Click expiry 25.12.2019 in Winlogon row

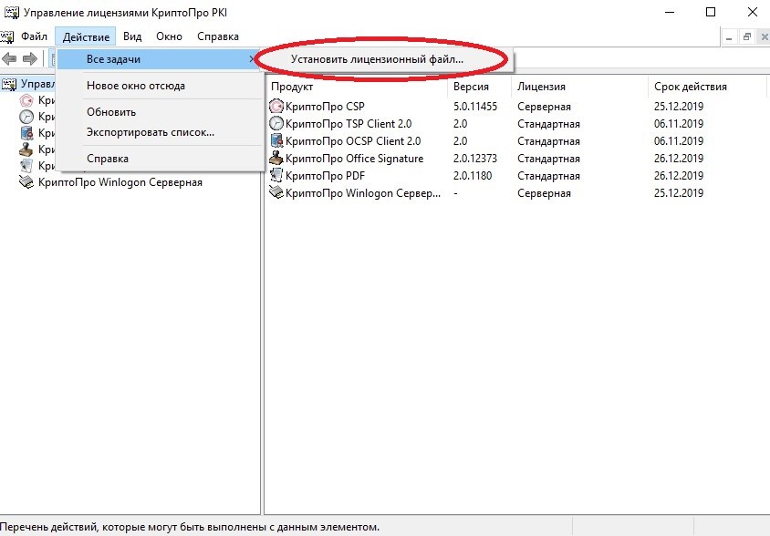click(679, 193)
